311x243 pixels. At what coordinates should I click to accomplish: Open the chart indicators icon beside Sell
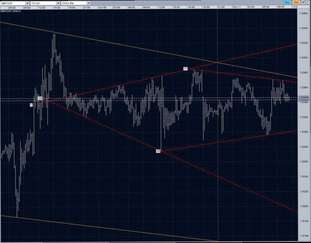point(303,2)
